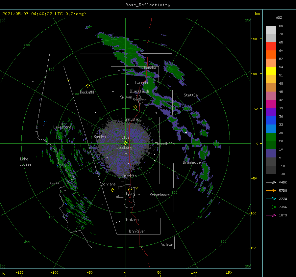Click the Stettler town label
The image size is (296, 277).
(x=192, y=95)
